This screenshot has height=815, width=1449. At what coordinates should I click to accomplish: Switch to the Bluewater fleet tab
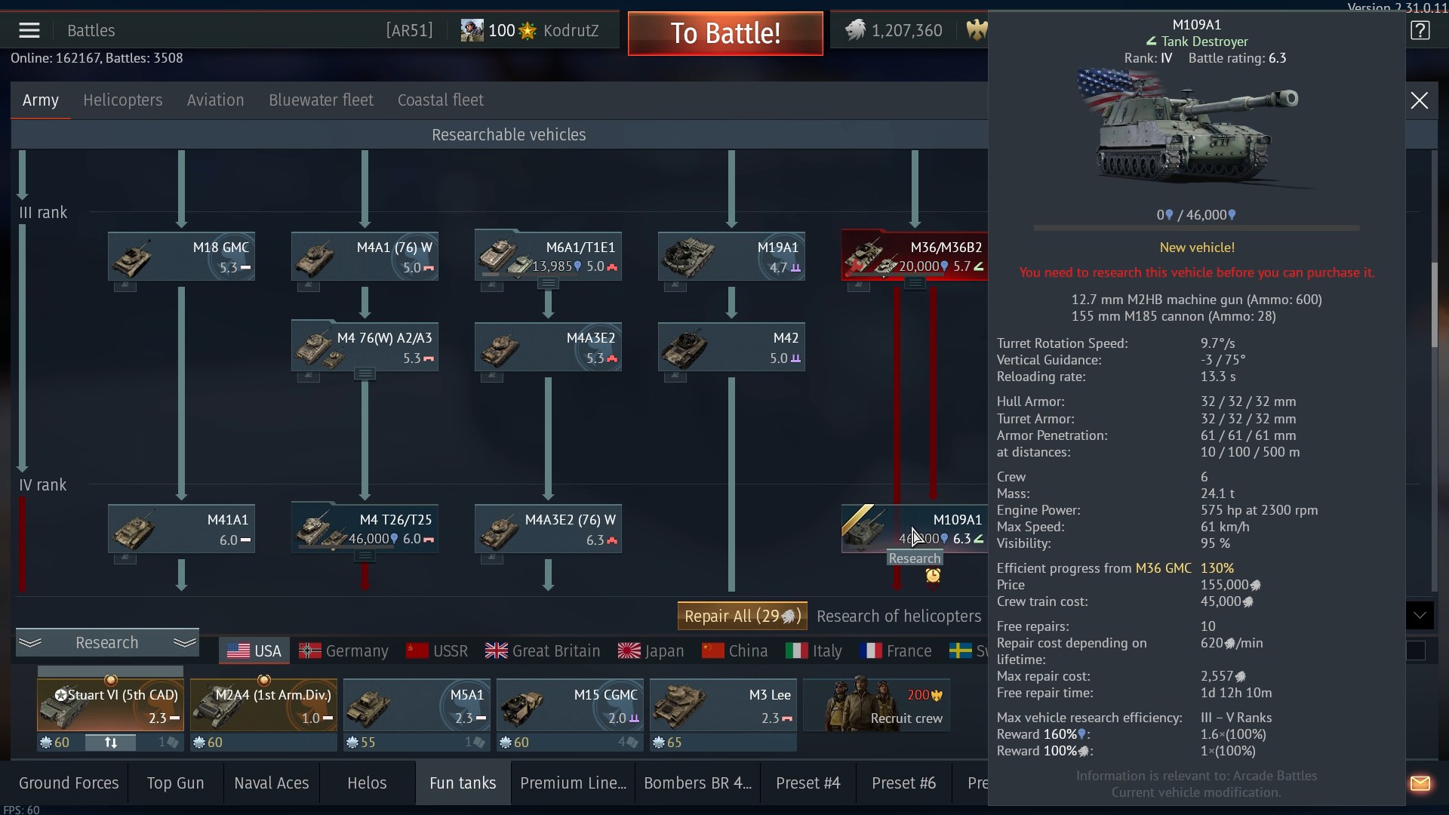(321, 100)
